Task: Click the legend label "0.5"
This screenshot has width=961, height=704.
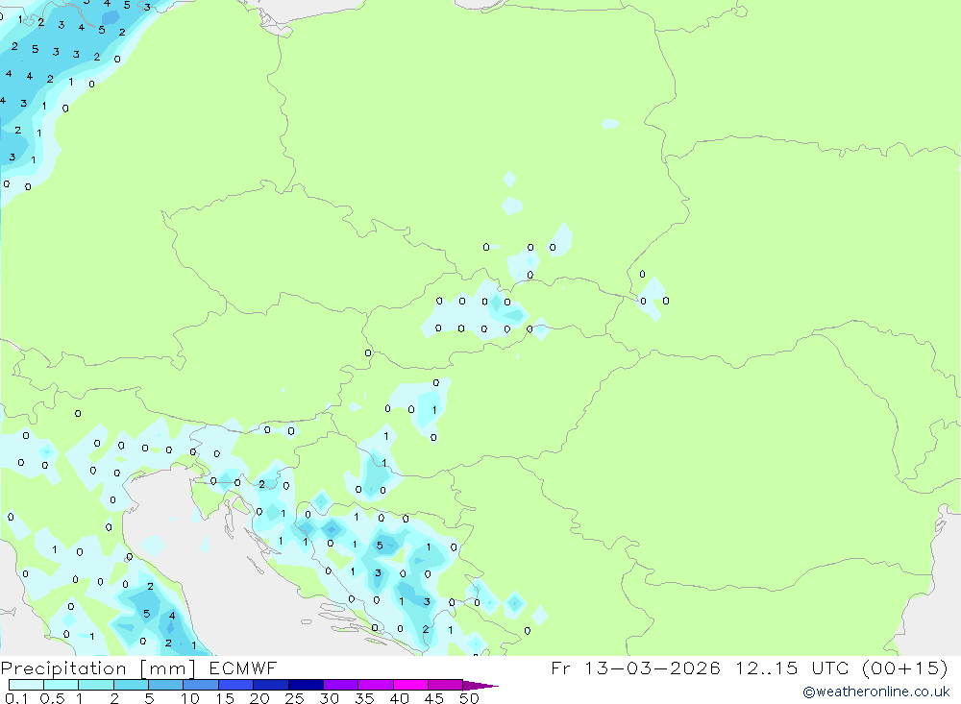Action: (52, 698)
